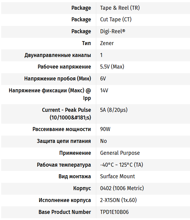This screenshot has height=220, width=190.
Task: Select the Cut Tape (CT) cell
Action: click(x=116, y=20)
